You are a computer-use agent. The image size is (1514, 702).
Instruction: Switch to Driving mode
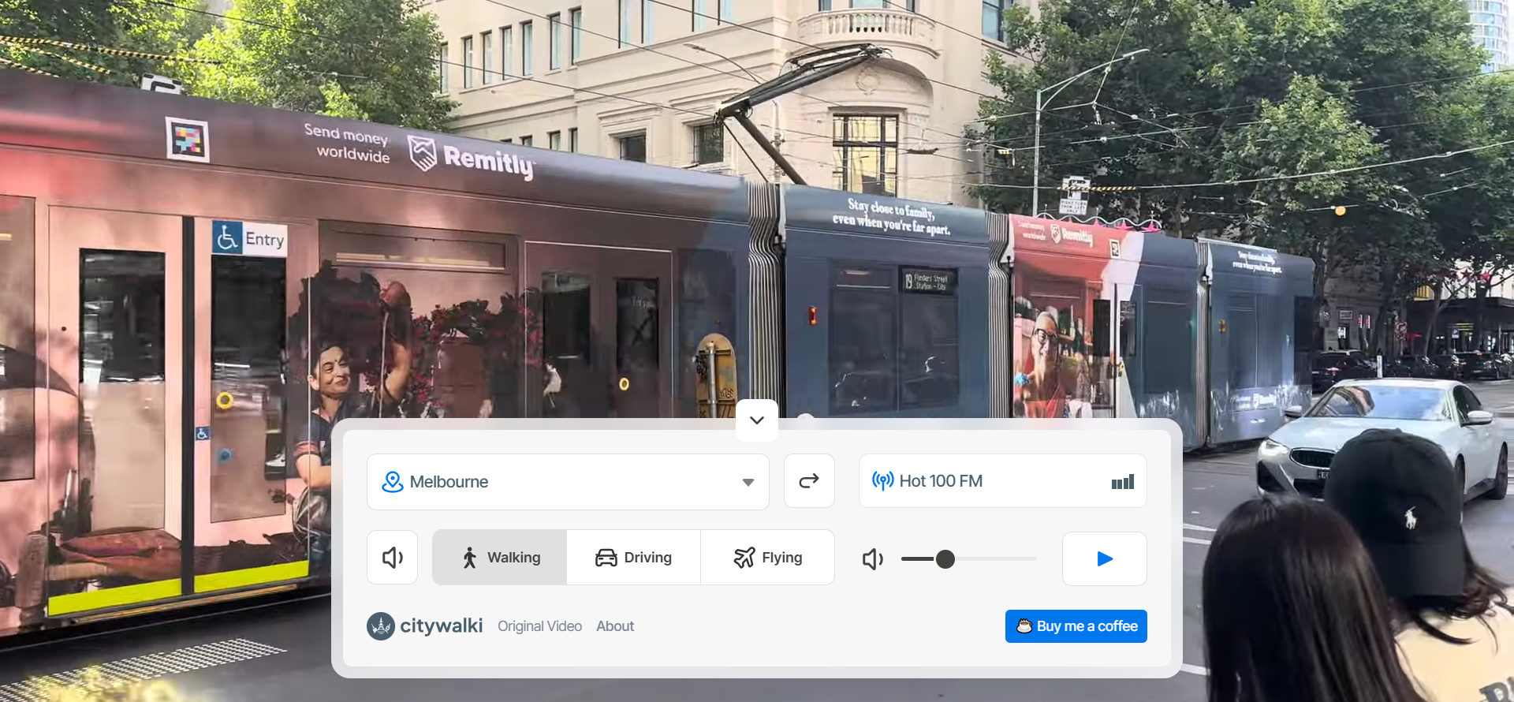tap(634, 558)
